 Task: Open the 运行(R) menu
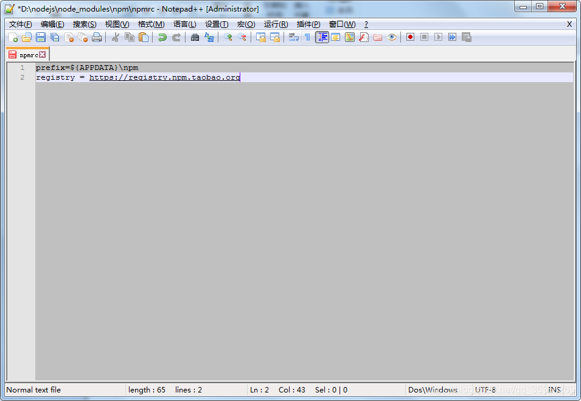[x=276, y=24]
